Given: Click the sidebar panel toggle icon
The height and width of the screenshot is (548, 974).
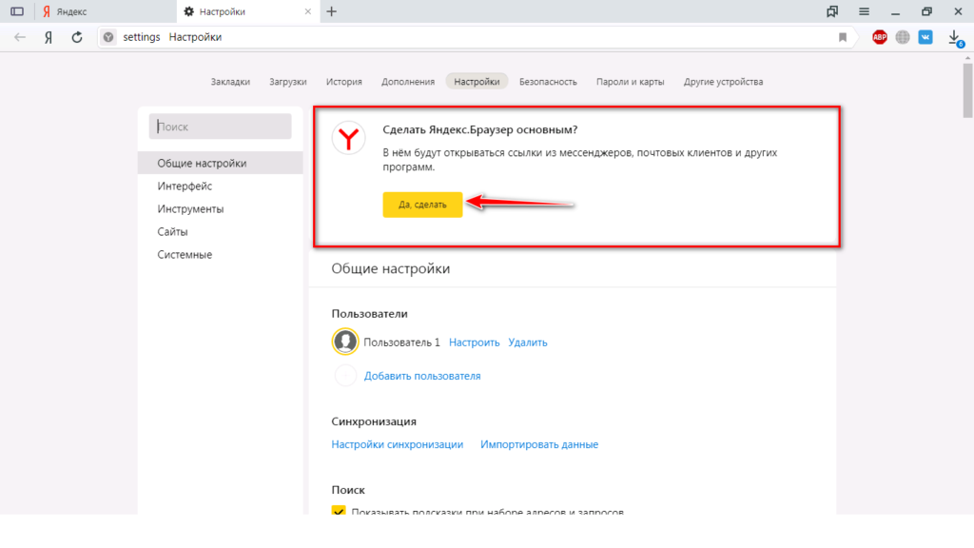Looking at the screenshot, I should (16, 11).
